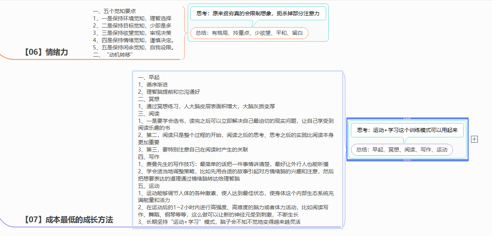Click the line 1、循序渐进
492x236 pixels.
[153, 85]
